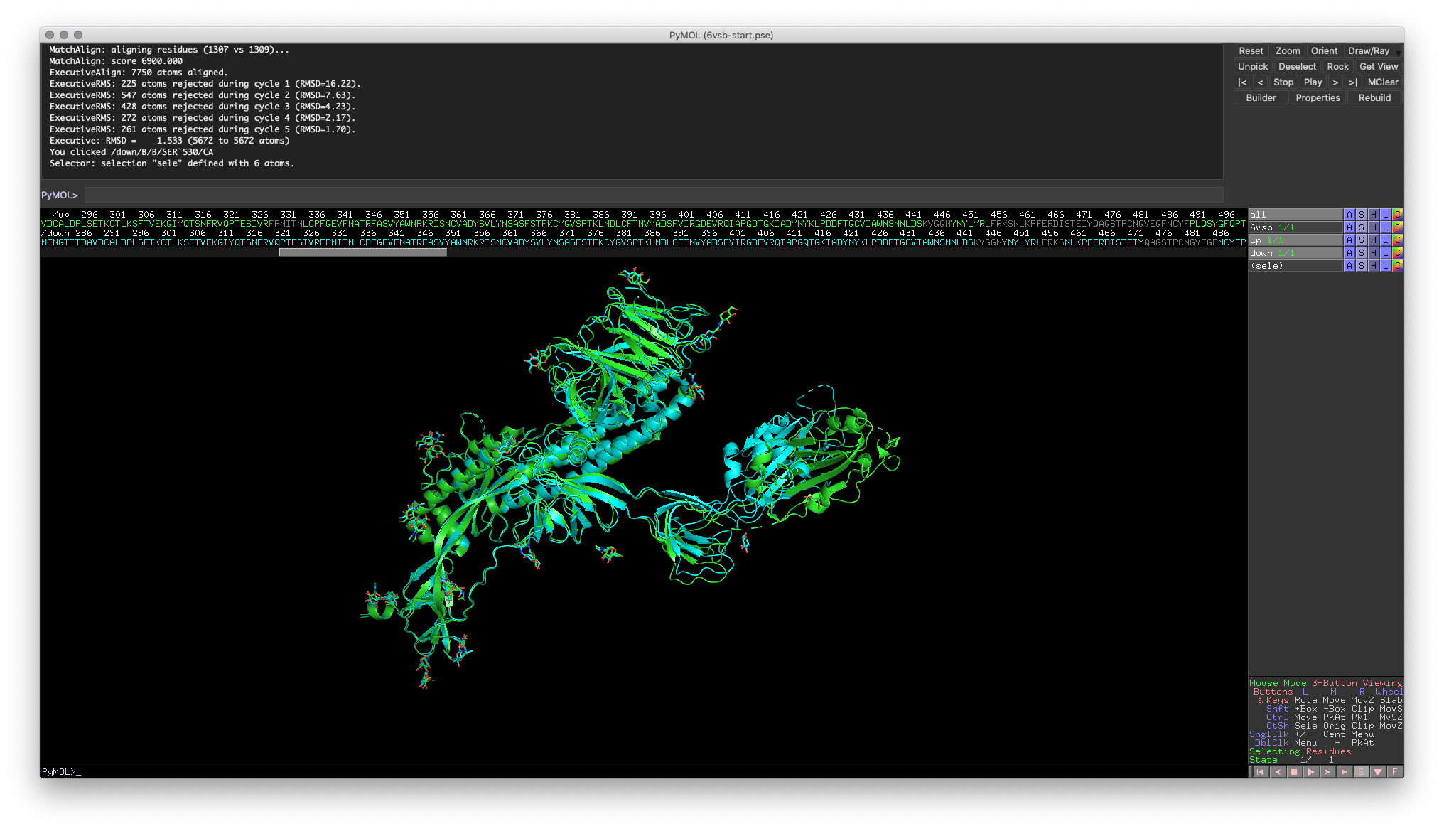
Task: Toggle full screen with the F button
Action: tap(1394, 772)
